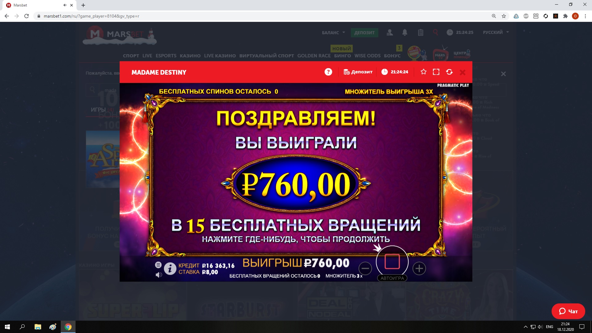This screenshot has height=333, width=592.
Task: Open the Русский language dropdown
Action: tap(496, 32)
